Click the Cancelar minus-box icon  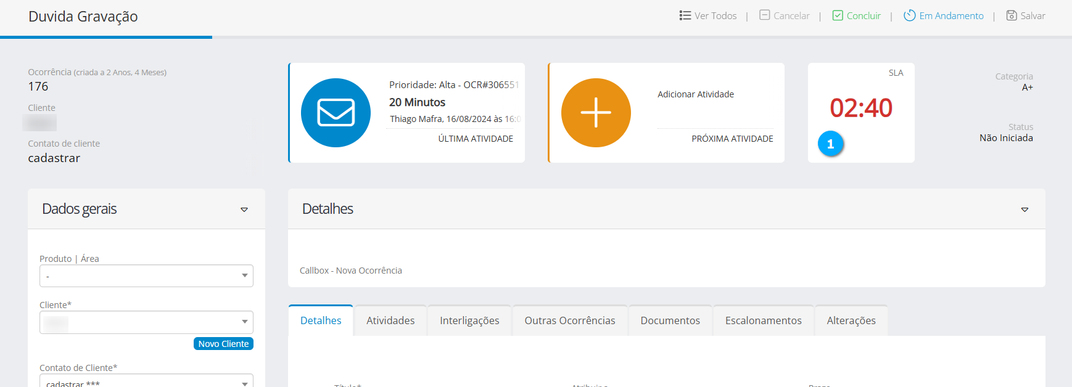point(764,15)
